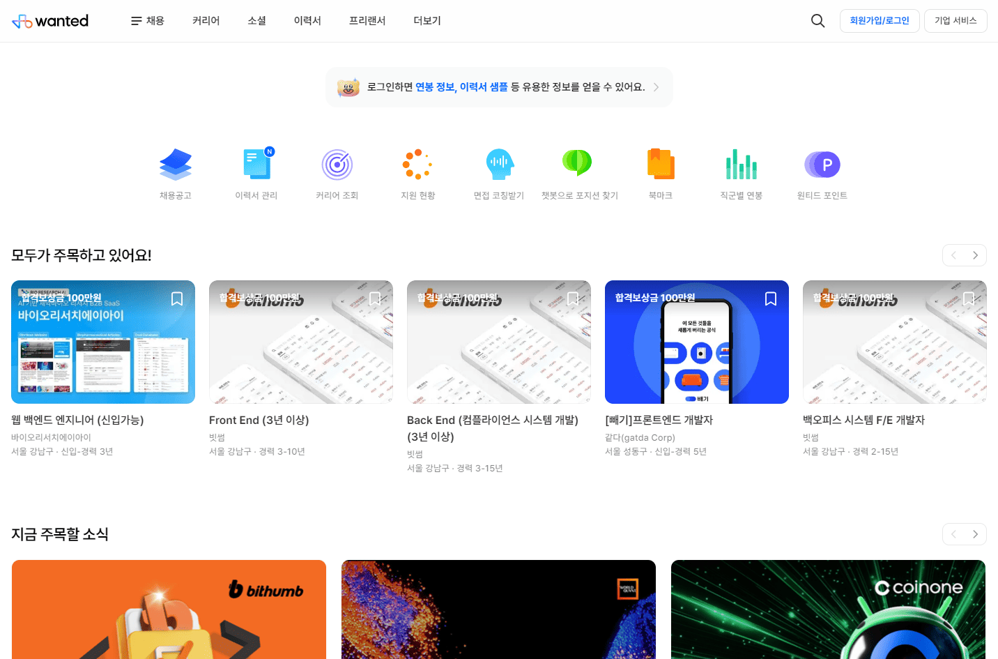
Task: Click company name 바이오리서치에이아이 under first card
Action: click(x=51, y=437)
